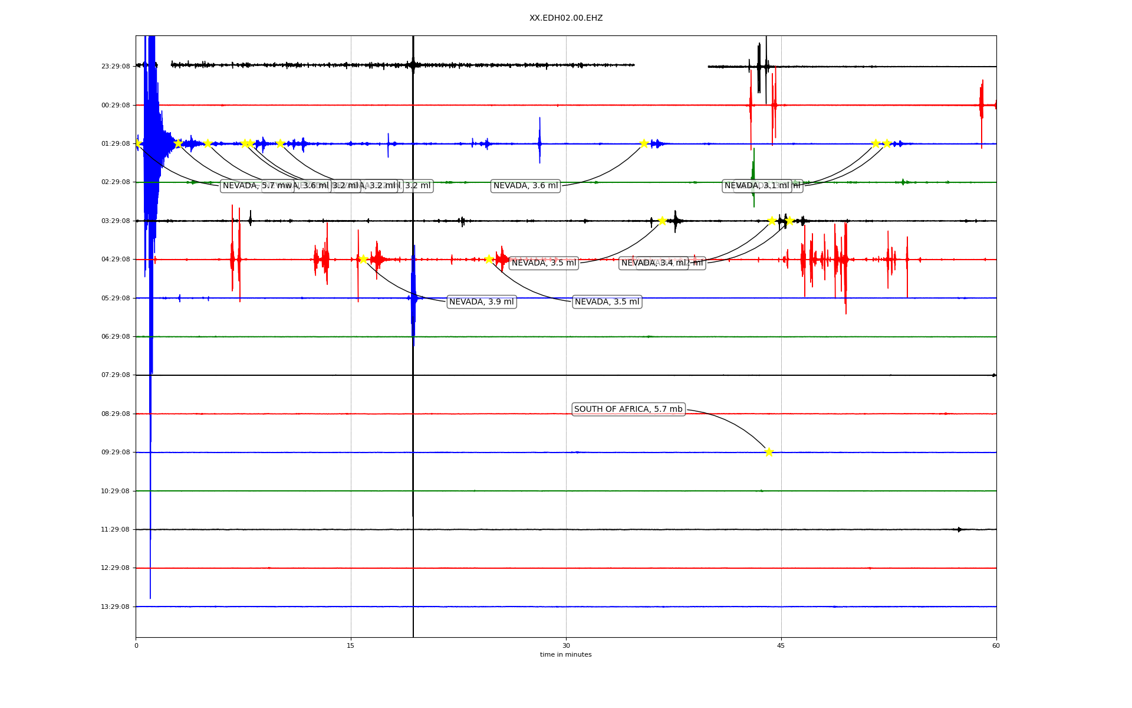Click the rightmost yellow star on the 01:29:08 trace
The image size is (1132, 708).
pos(886,143)
